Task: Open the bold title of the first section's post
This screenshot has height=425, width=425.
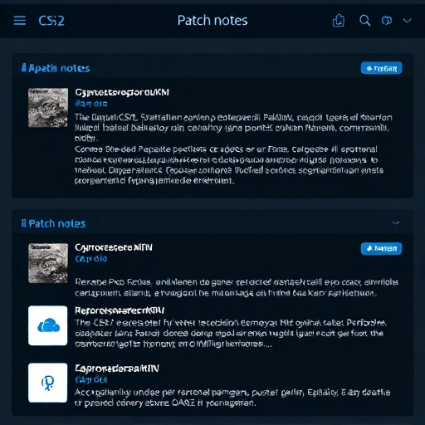Action: (122, 92)
